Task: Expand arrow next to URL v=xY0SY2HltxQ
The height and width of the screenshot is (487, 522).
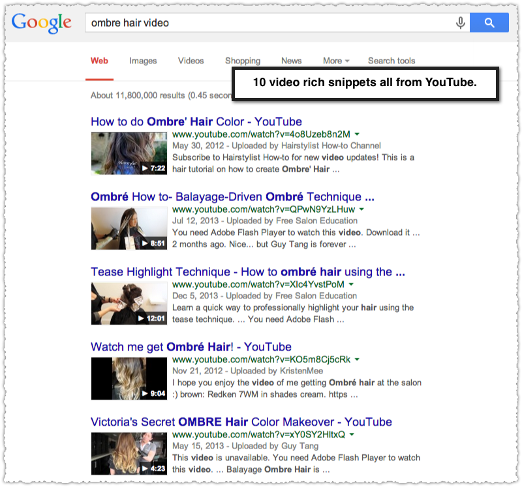Action: click(352, 435)
